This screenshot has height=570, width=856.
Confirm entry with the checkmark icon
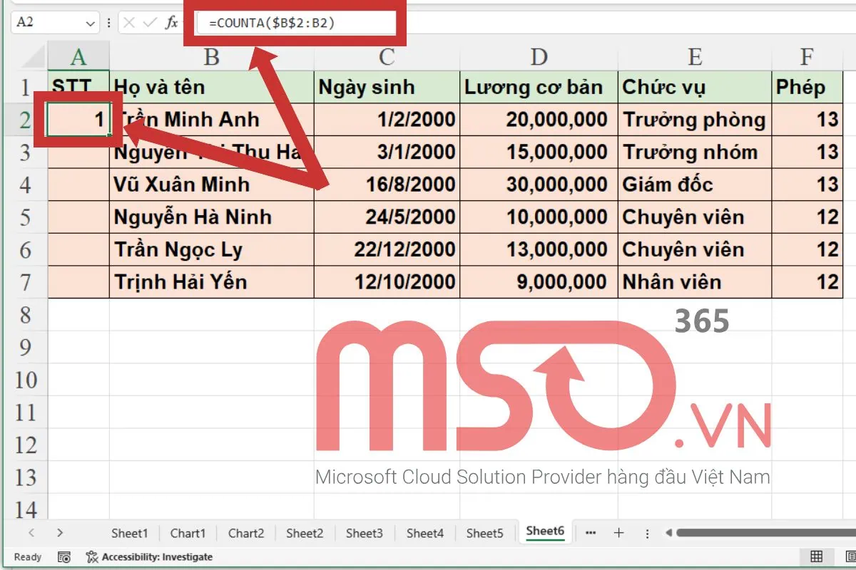tap(151, 22)
